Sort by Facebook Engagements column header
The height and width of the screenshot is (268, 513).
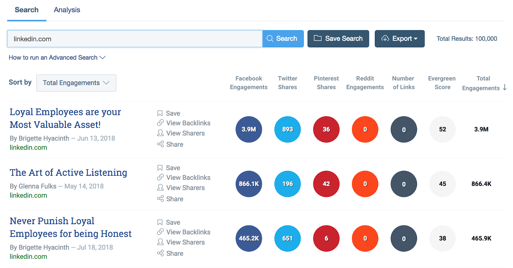click(x=249, y=83)
